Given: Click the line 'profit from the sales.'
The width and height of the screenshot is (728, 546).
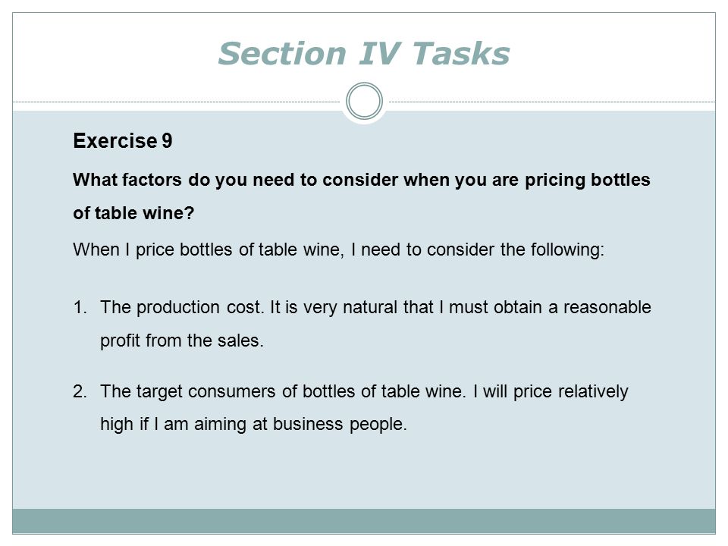Looking at the screenshot, I should coord(181,340).
